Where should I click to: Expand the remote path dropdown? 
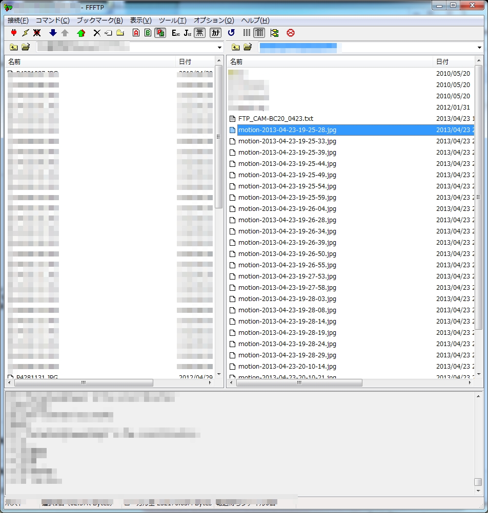[x=479, y=48]
